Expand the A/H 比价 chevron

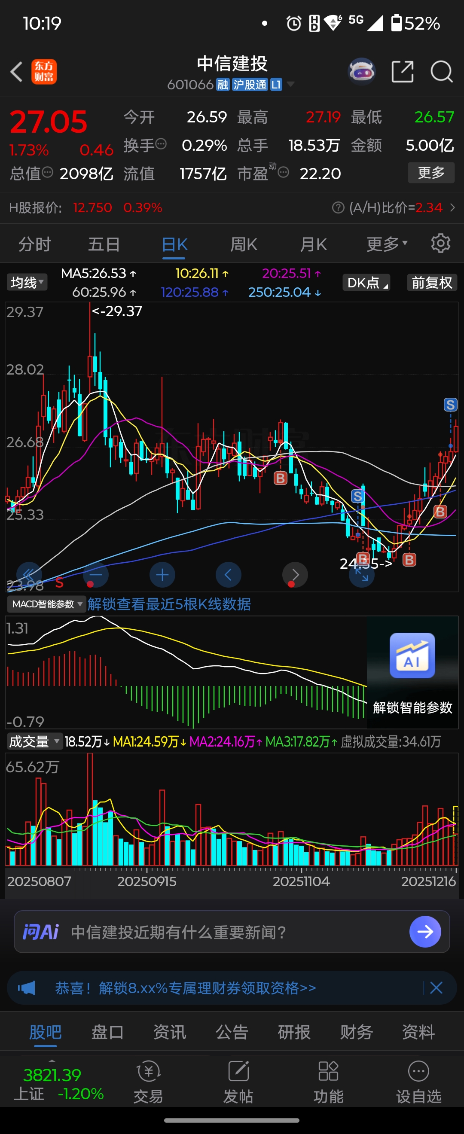tap(452, 207)
